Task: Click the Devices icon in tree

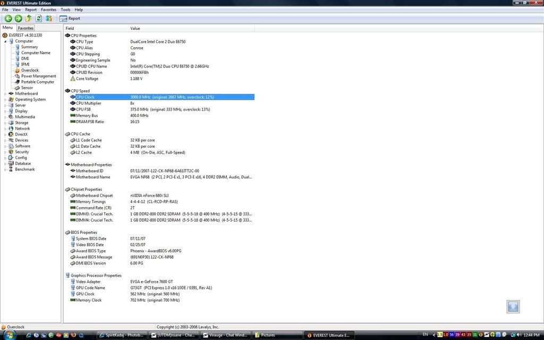Action: tap(11, 140)
